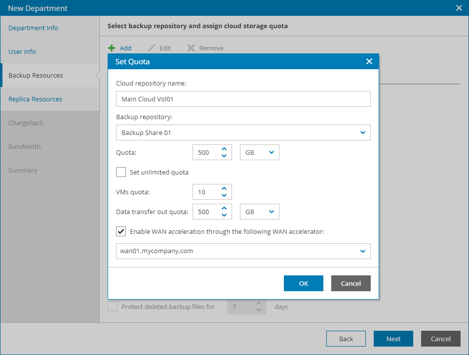Close the Set Quota dialog
Image resolution: width=469 pixels, height=355 pixels.
[369, 61]
